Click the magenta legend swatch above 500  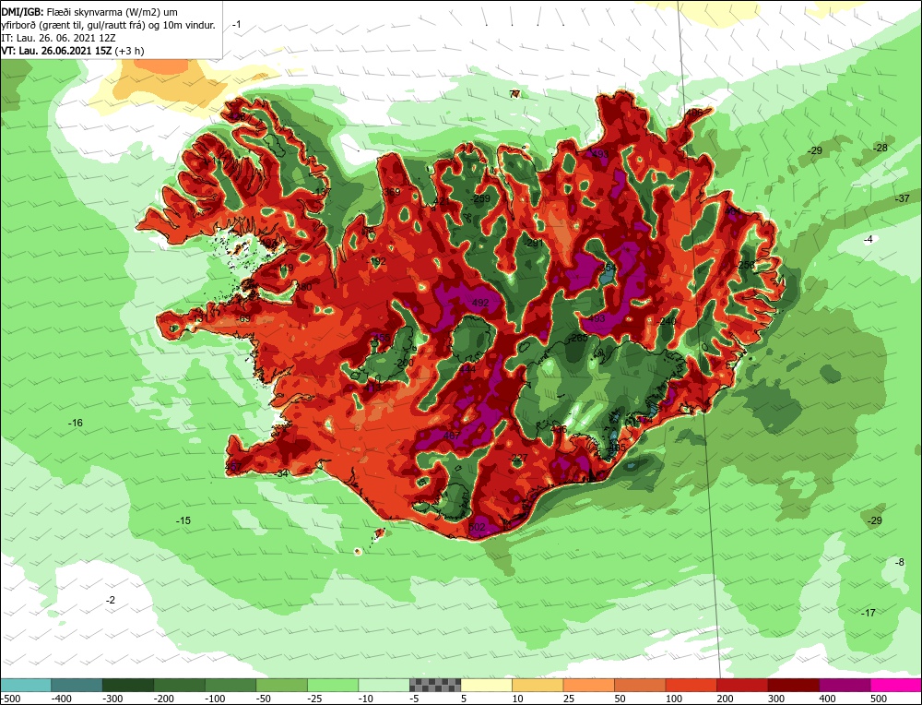pos(895,685)
